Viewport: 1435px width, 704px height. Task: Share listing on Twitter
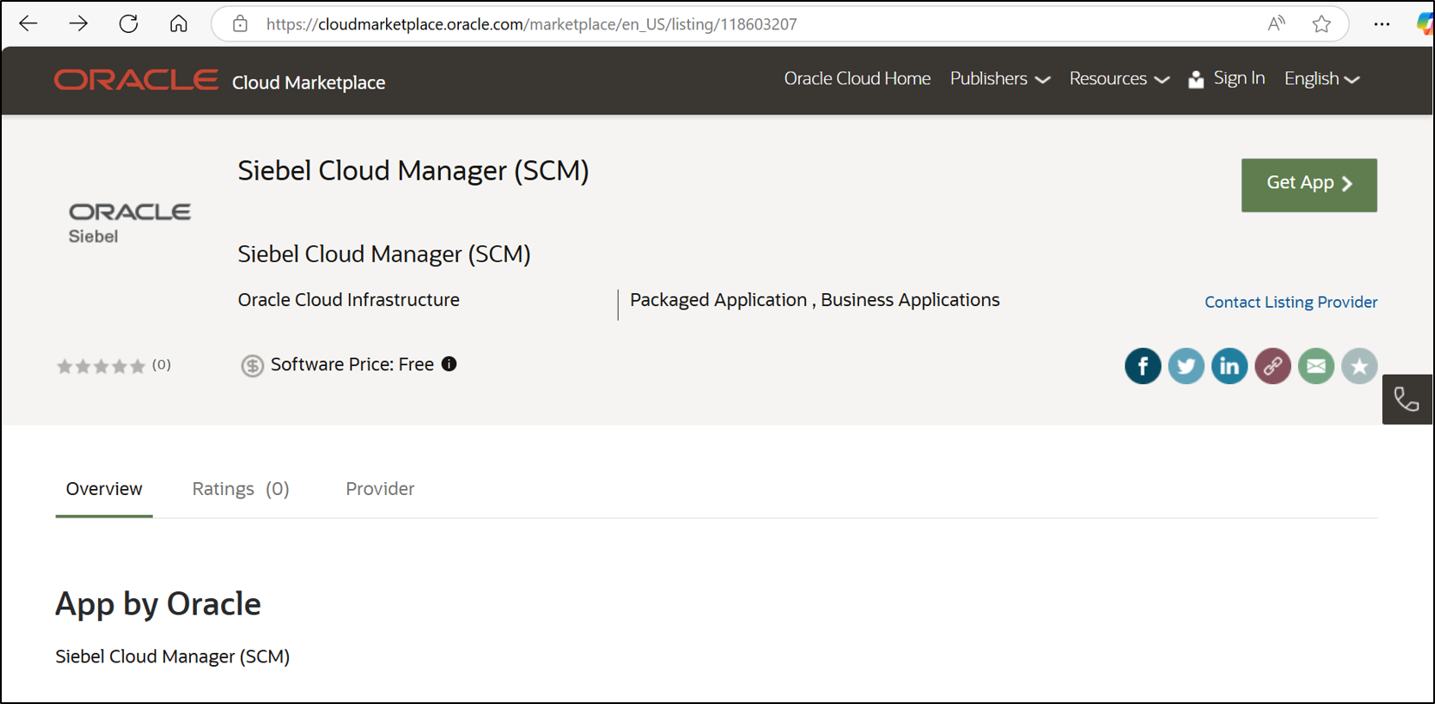coord(1186,366)
